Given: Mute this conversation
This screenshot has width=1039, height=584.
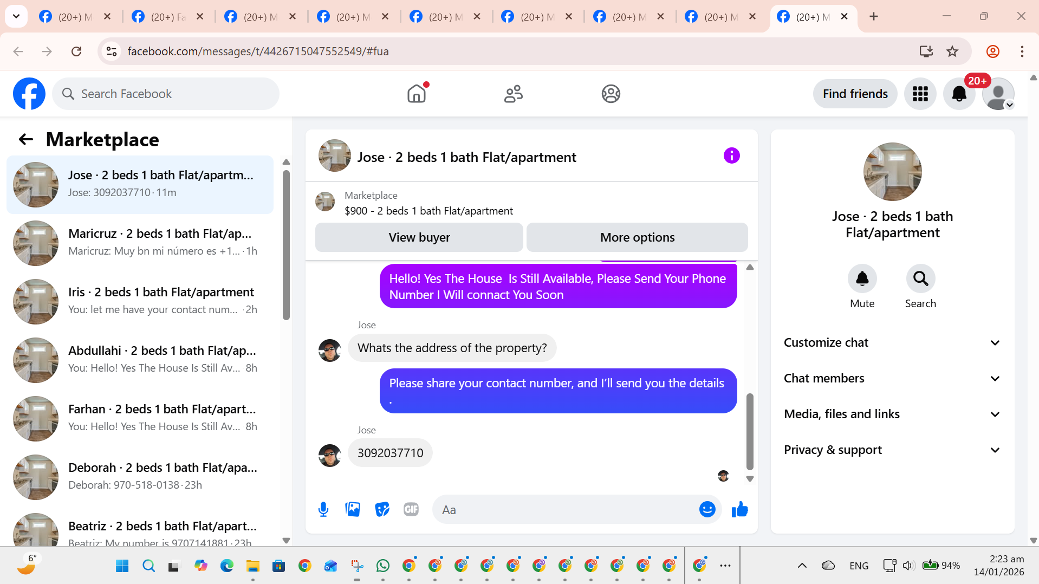Looking at the screenshot, I should coord(862,278).
